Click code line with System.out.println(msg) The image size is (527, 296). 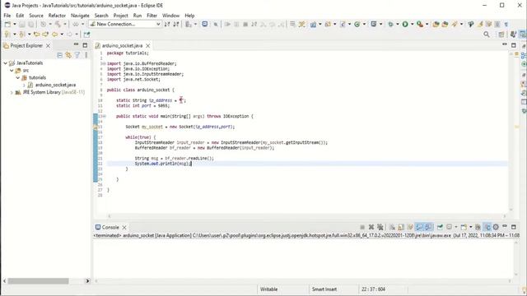tap(162, 164)
